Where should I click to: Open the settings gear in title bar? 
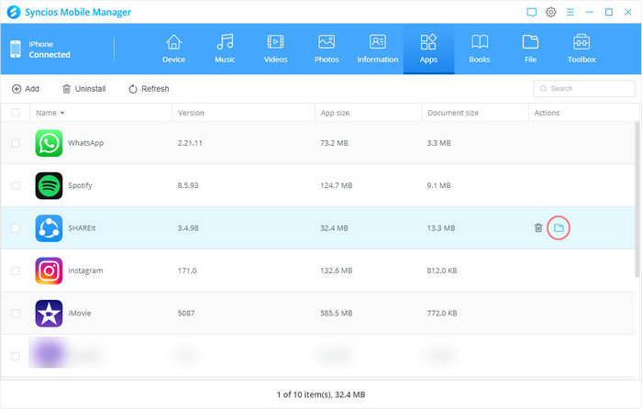[551, 12]
